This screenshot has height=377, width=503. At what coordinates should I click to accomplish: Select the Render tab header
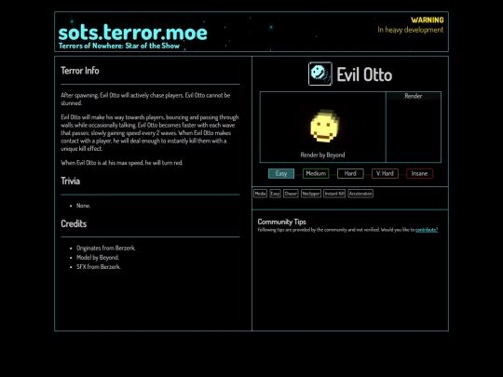[x=414, y=96]
